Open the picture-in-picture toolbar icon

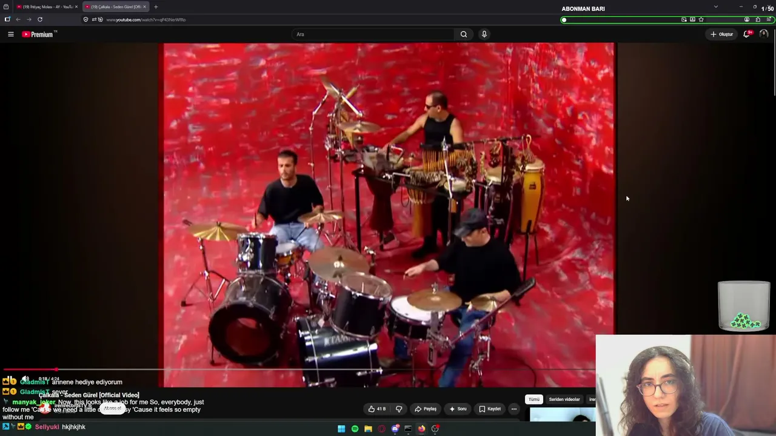(x=684, y=19)
